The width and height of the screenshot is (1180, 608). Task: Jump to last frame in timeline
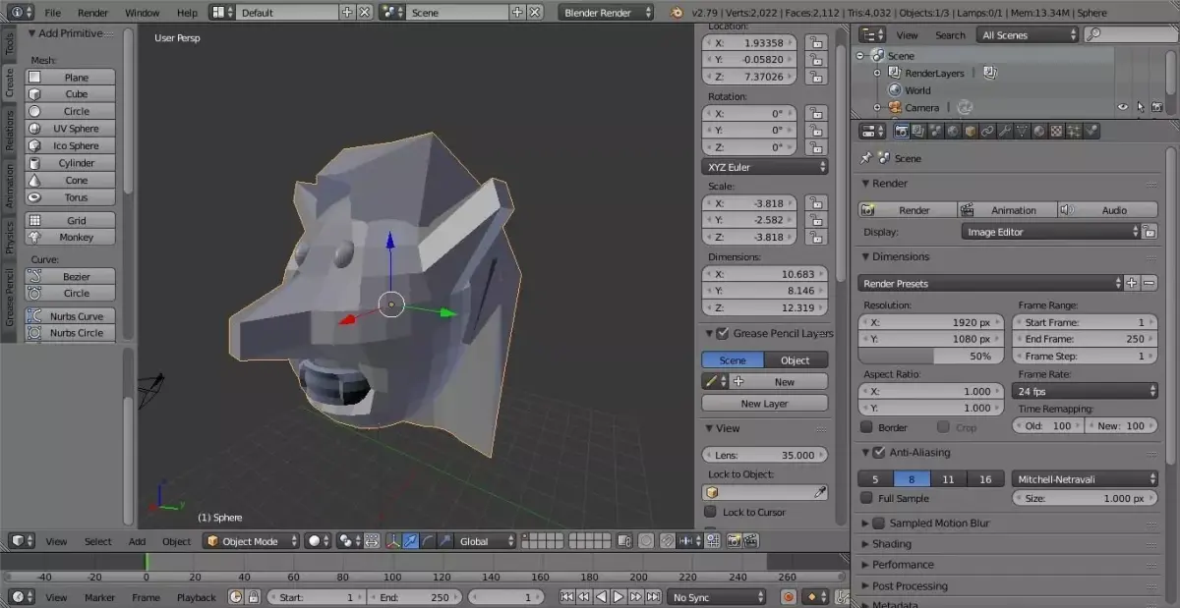pyautogui.click(x=652, y=596)
